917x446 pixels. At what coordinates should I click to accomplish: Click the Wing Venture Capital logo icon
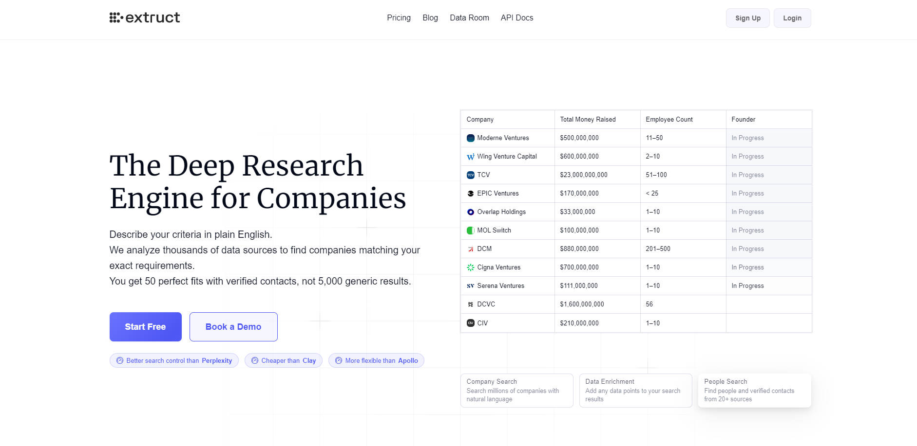click(470, 157)
